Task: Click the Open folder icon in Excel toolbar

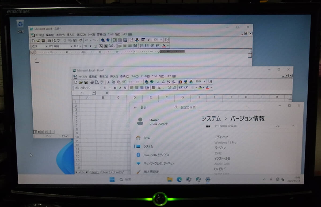Action: tap(81, 82)
